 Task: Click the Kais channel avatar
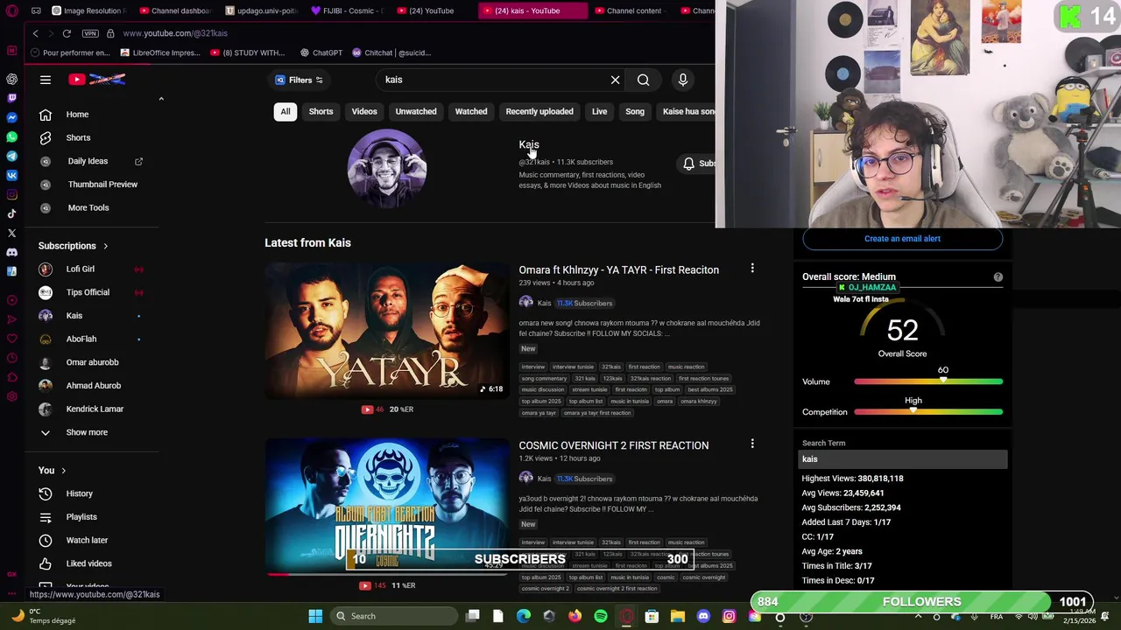pyautogui.click(x=386, y=168)
